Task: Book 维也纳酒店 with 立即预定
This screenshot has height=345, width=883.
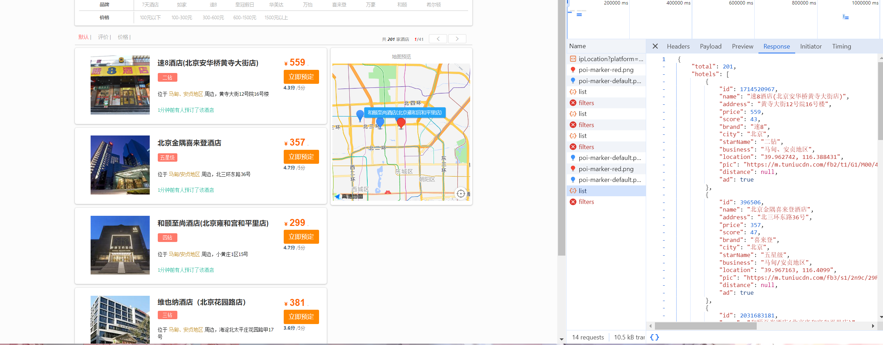Action: point(301,317)
